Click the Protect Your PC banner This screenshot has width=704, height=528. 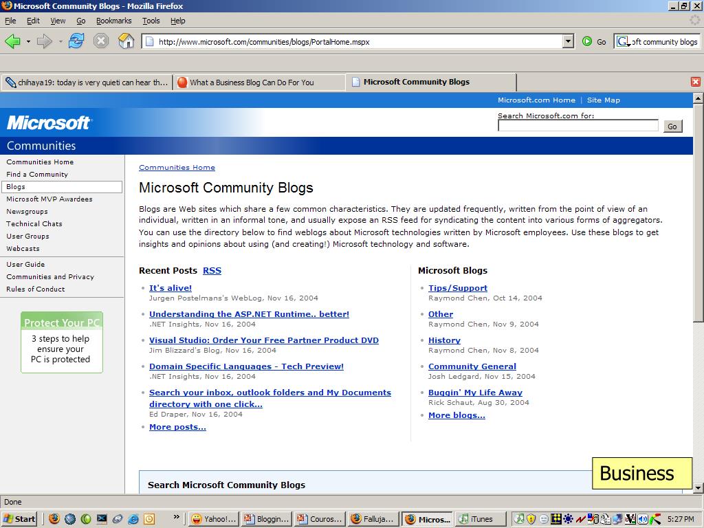(61, 342)
